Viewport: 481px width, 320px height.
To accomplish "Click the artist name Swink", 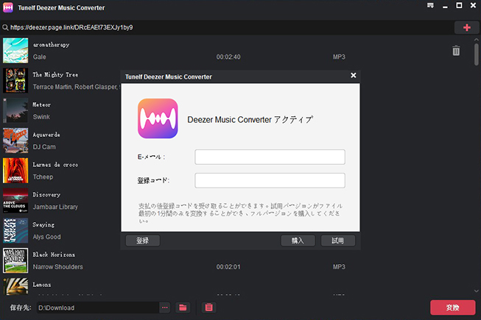I will pyautogui.click(x=41, y=117).
